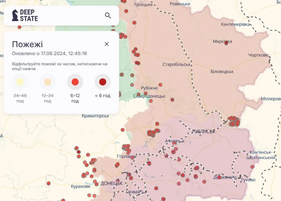The height and width of the screenshot is (201, 281).
Task: Enable the 12-24 год fire filter
Action: [x=47, y=82]
